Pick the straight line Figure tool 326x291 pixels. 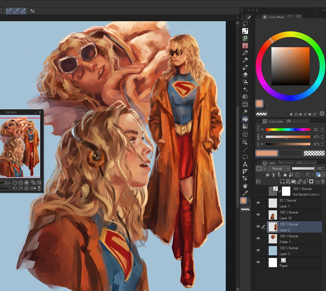(245, 149)
